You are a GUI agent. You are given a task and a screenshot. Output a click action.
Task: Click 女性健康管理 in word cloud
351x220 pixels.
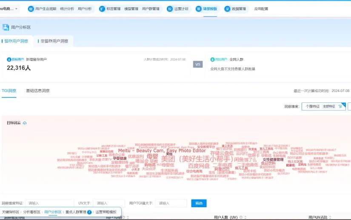273,160
